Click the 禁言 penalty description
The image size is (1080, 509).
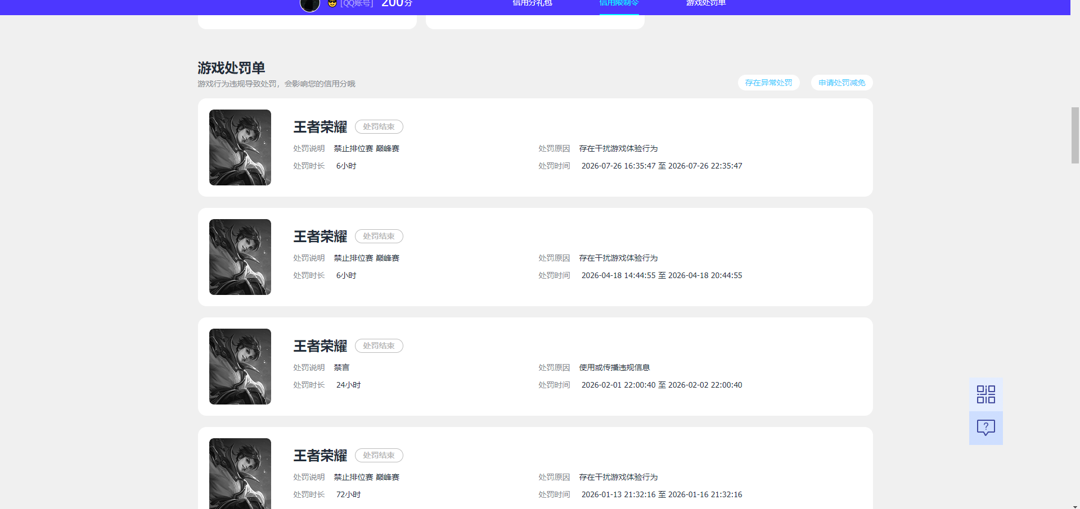341,367
